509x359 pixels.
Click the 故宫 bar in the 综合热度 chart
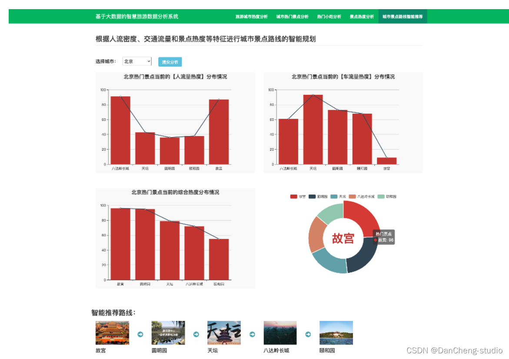coord(120,244)
